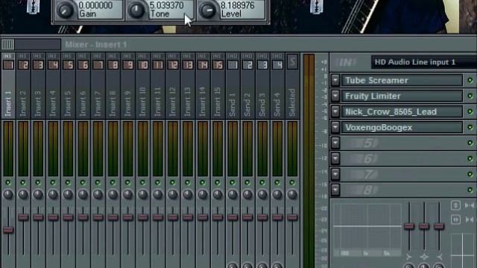Click empty effect slot 5
Image resolution: width=477 pixels, height=268 pixels.
point(402,143)
